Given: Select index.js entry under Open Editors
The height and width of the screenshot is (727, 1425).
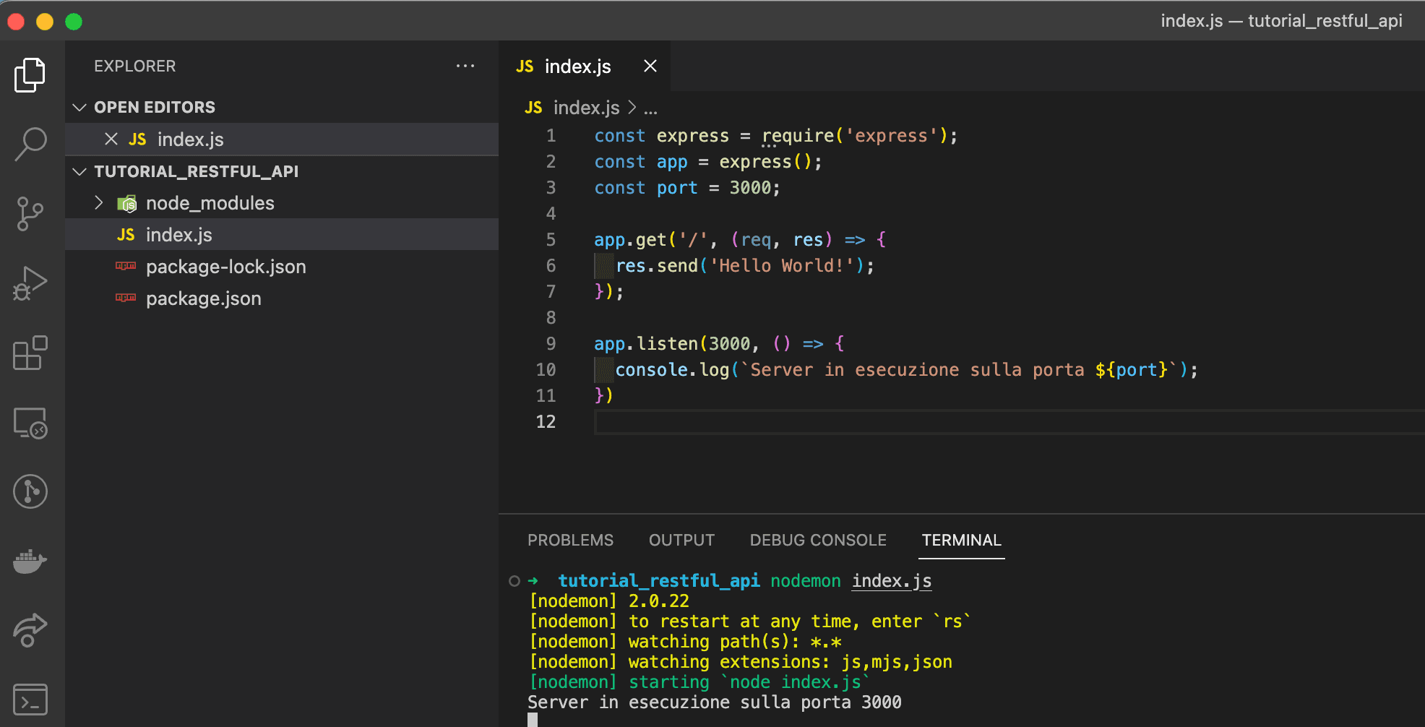Looking at the screenshot, I should [282, 139].
